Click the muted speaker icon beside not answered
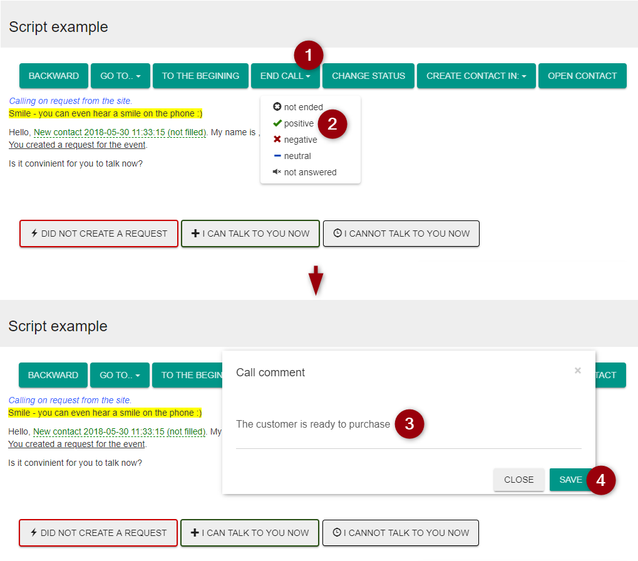 pyautogui.click(x=277, y=172)
